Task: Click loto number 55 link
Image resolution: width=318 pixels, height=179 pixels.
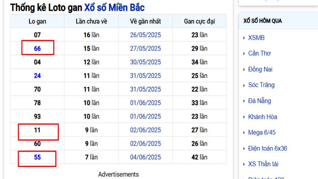Action: [37, 157]
